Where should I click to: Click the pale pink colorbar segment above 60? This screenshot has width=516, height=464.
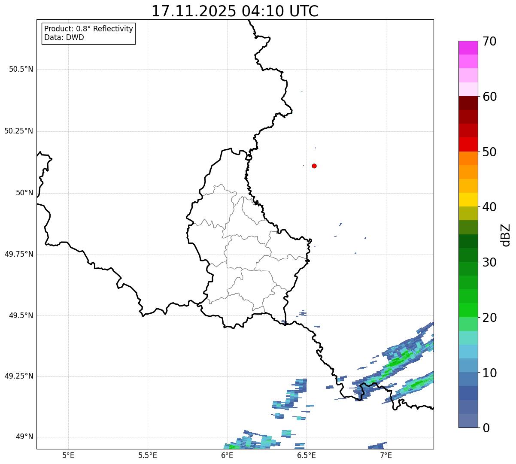click(468, 89)
